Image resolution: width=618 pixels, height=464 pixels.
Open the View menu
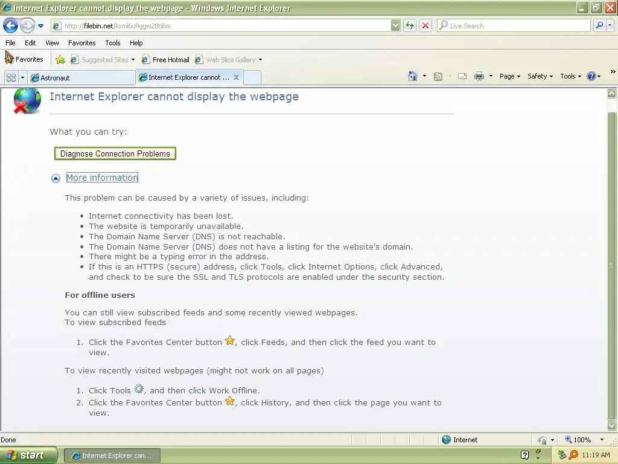pyautogui.click(x=52, y=43)
